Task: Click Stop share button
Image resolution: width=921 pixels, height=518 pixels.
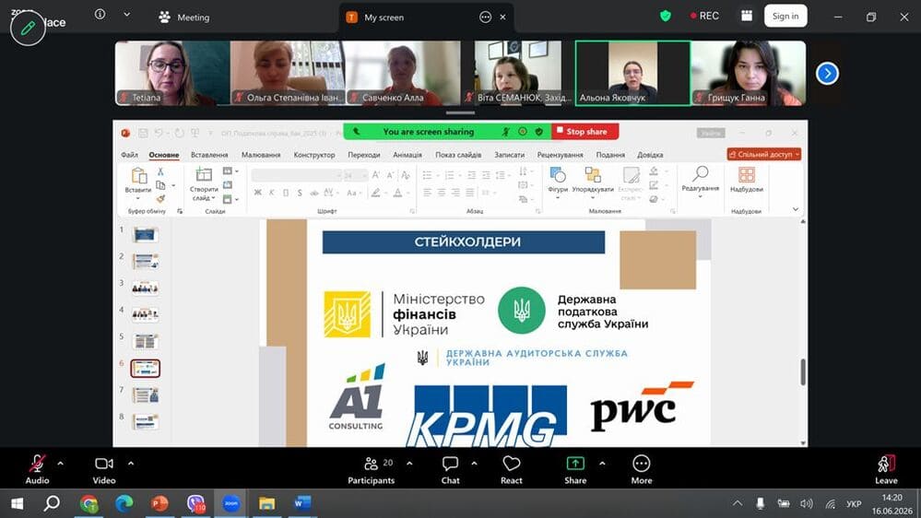Action: 584,132
